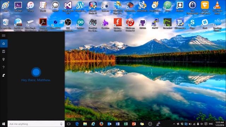Launch Internet Explorer from the taskbar
The width and height of the screenshot is (226, 127).
pyautogui.click(x=93, y=124)
